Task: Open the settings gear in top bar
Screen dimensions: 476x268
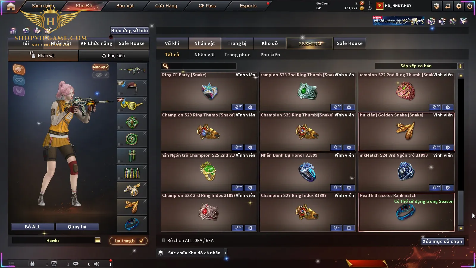Action: 459,6
